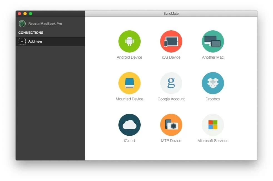The image size is (273, 181).
Task: Click the iCloud label
Action: 129,141
